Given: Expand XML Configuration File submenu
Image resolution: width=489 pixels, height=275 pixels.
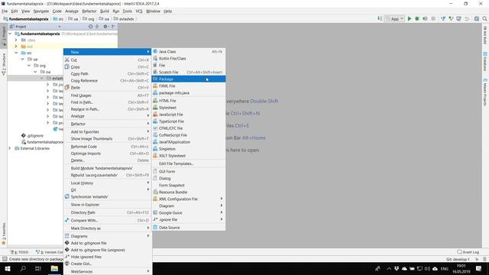Looking at the screenshot, I should [x=189, y=199].
